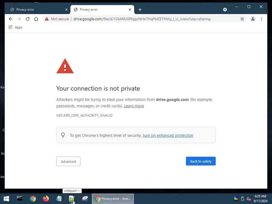Go back using the browser back arrow

tap(11, 19)
